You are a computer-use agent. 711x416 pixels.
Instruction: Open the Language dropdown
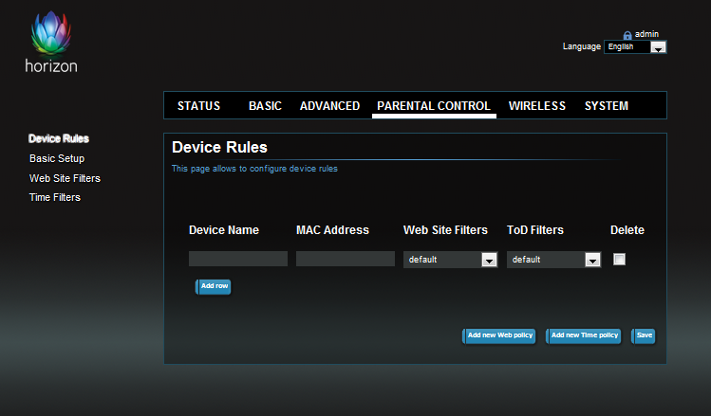[x=635, y=46]
